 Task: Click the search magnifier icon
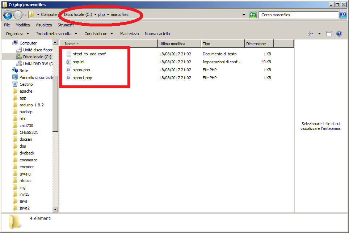[x=342, y=15]
